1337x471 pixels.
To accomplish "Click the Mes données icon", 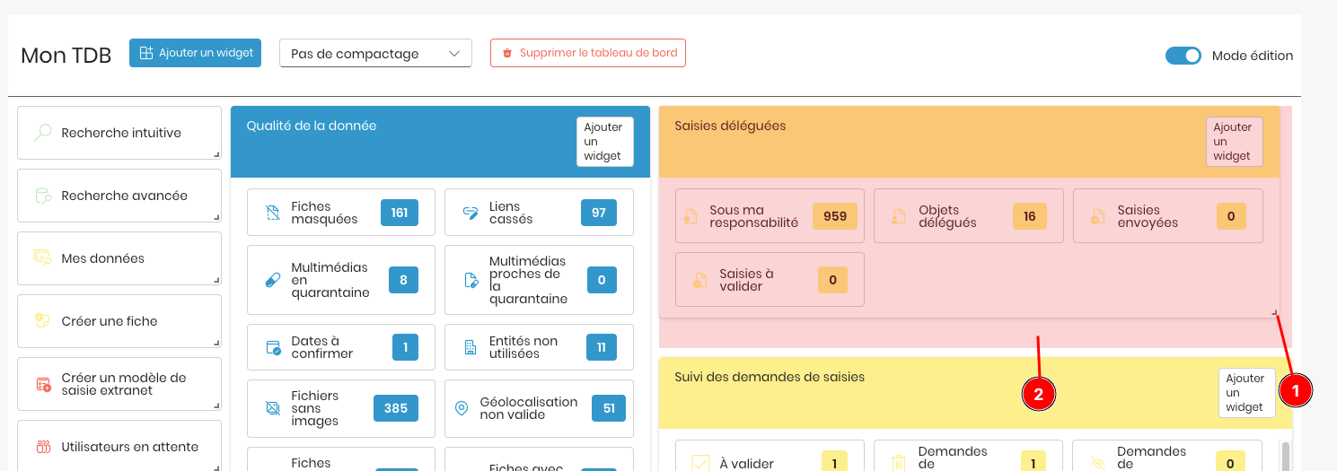I will (x=42, y=258).
